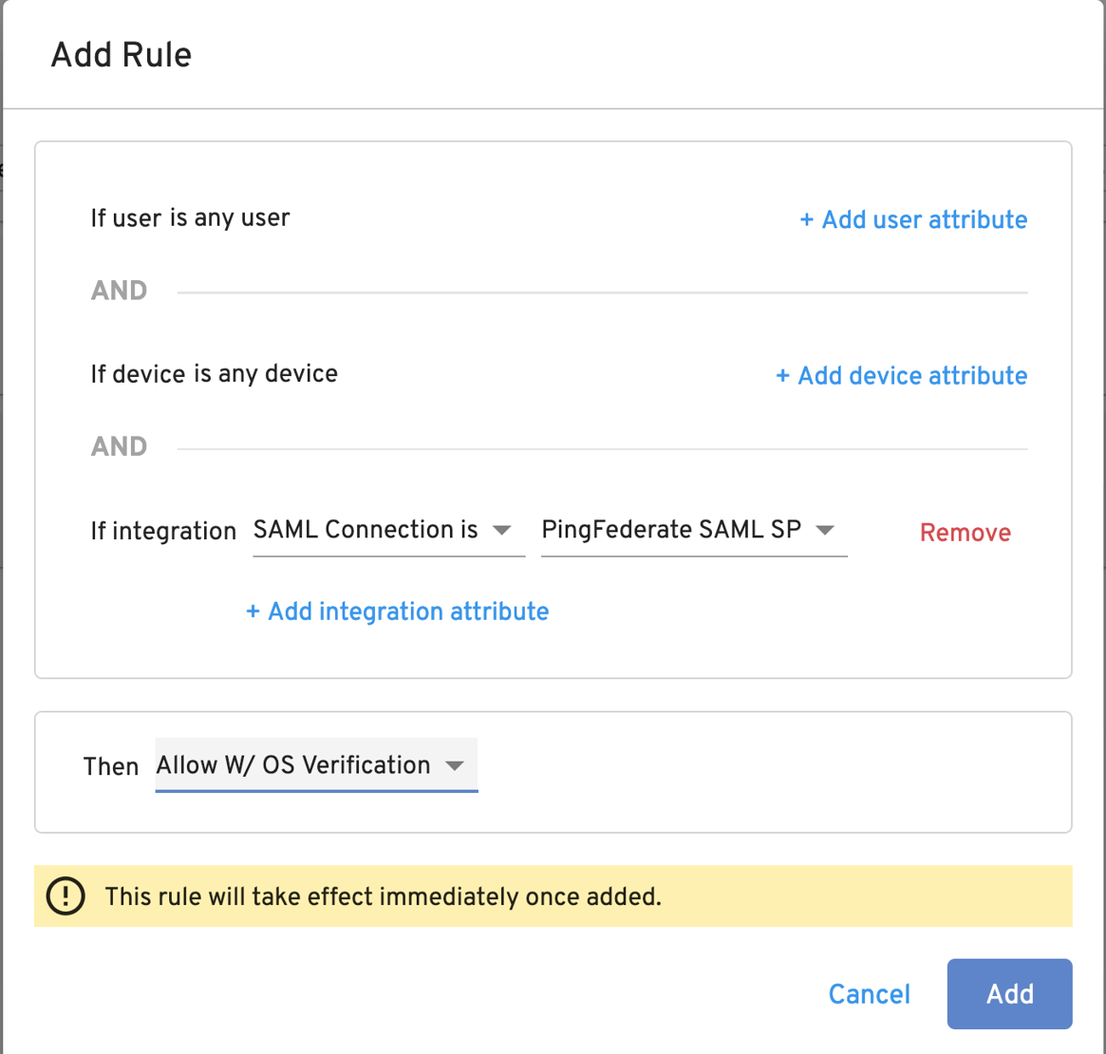
Task: Click the first AND separator label
Action: (x=119, y=291)
